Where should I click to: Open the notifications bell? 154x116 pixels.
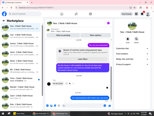coord(142,14)
